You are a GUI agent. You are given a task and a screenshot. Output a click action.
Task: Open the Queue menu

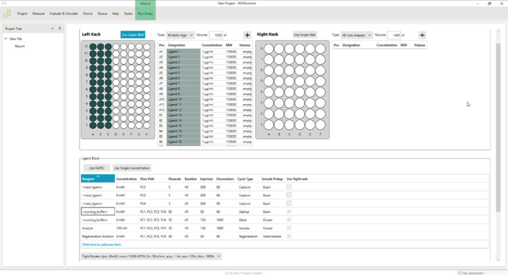point(102,14)
